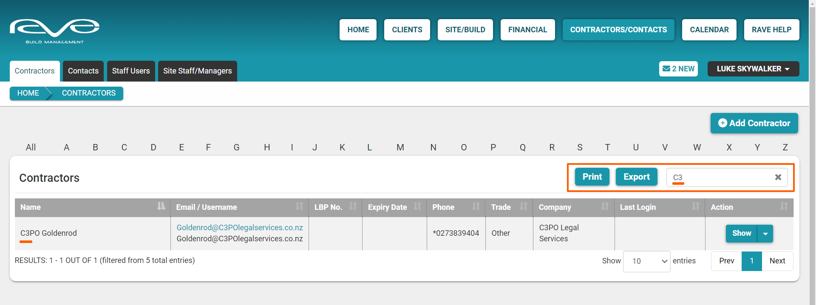Filter contractors by letter D
The image size is (816, 305).
tap(153, 147)
